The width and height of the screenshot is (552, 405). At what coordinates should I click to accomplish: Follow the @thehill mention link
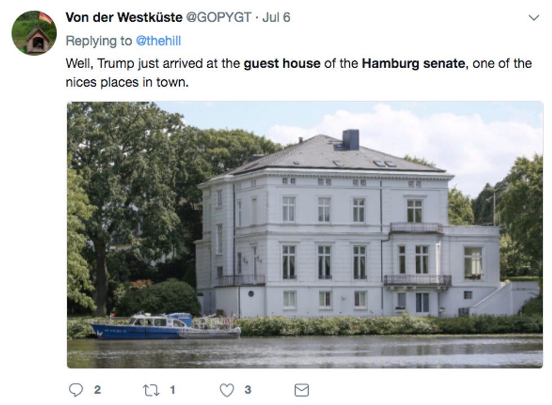point(158,40)
